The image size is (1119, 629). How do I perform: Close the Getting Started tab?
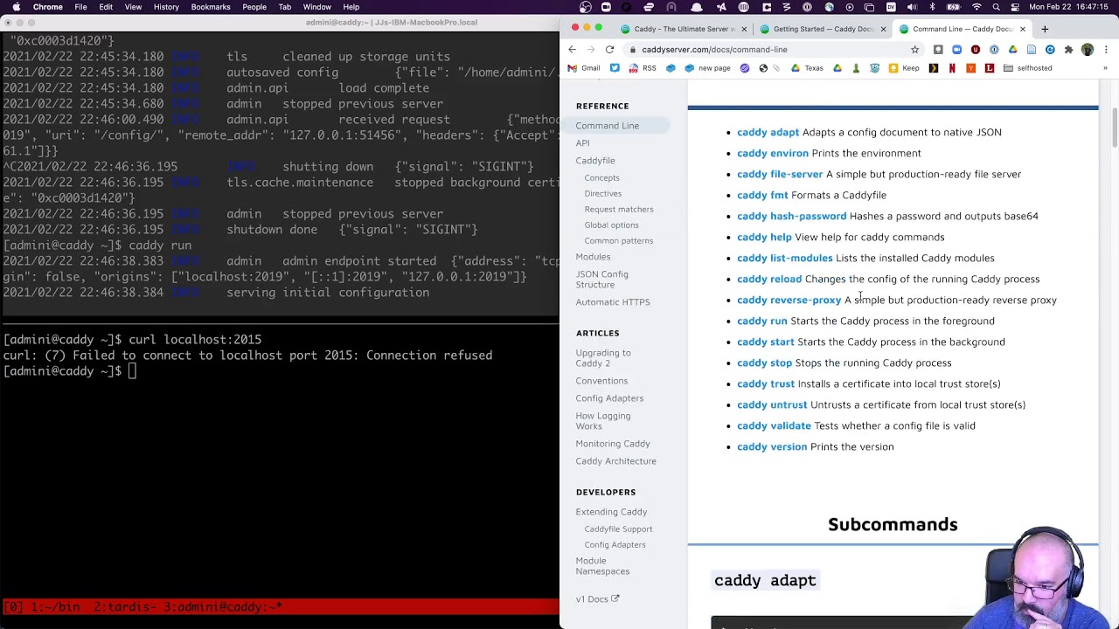pyautogui.click(x=883, y=29)
